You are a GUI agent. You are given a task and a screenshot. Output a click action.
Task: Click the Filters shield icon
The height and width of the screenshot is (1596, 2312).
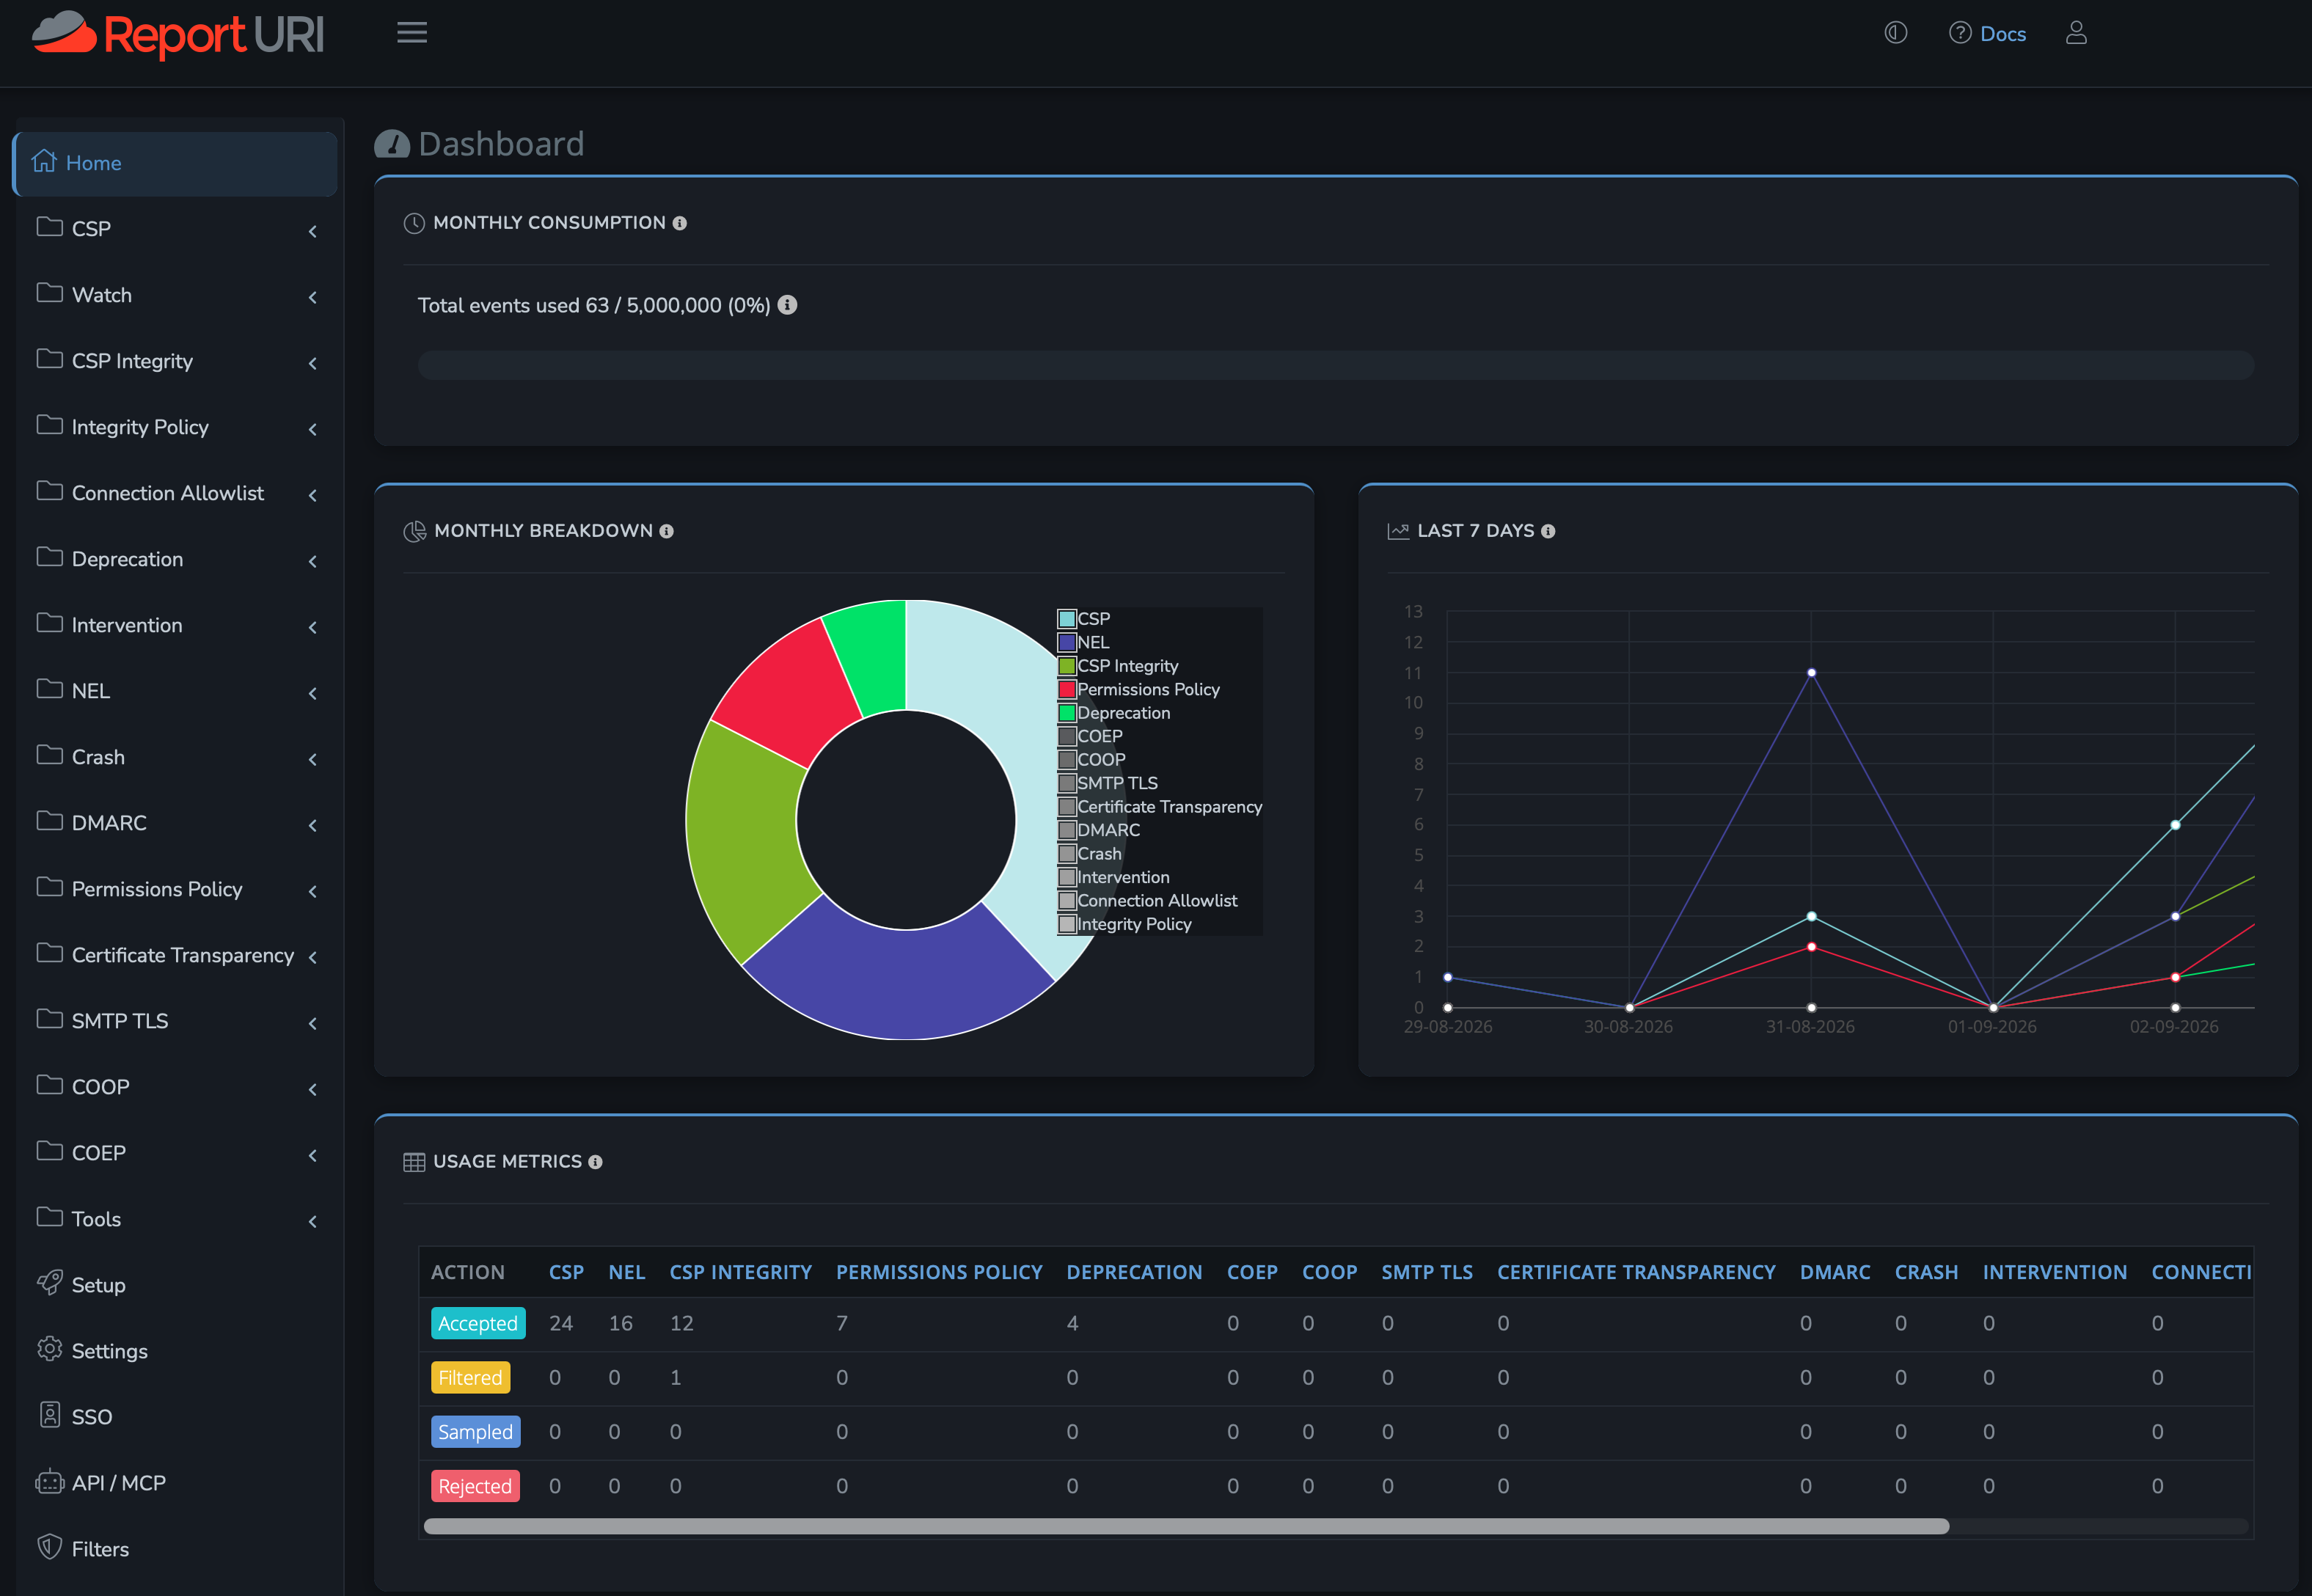pyautogui.click(x=49, y=1547)
